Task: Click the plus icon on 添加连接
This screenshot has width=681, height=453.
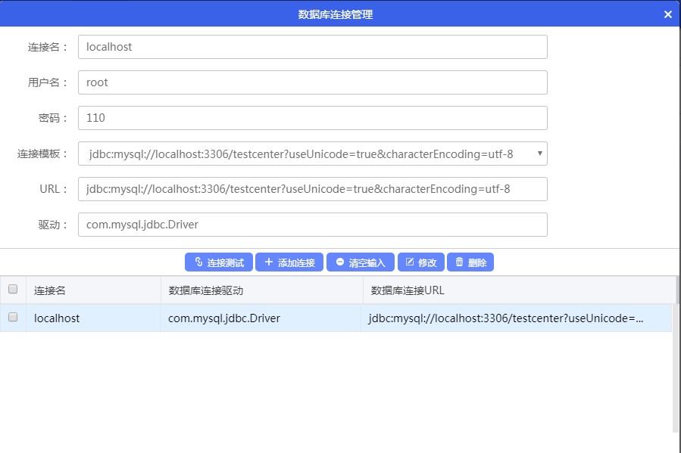Action: [x=268, y=262]
